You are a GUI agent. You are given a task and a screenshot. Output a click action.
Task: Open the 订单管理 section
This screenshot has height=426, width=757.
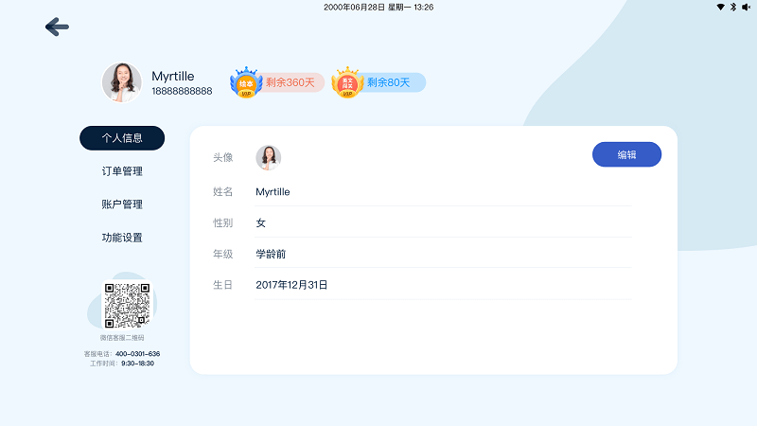point(122,171)
